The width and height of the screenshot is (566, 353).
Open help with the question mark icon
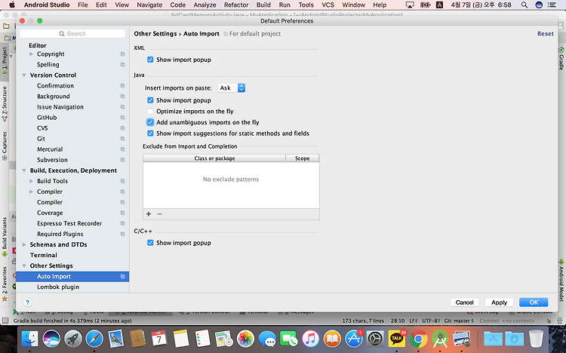[x=27, y=302]
